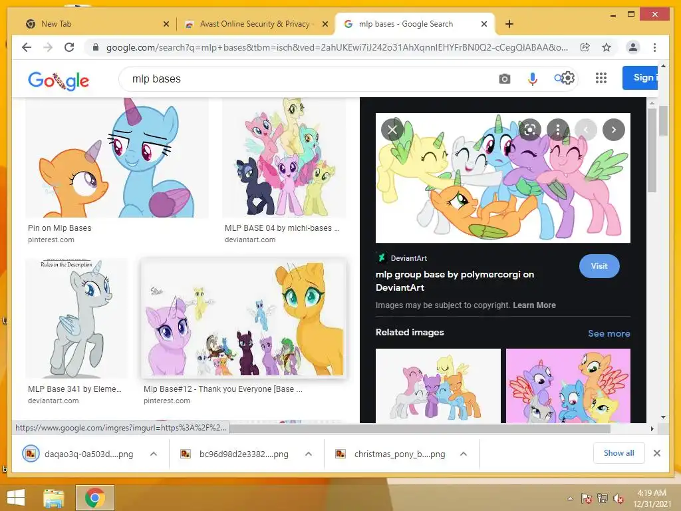Open network status tray icon

point(603,498)
